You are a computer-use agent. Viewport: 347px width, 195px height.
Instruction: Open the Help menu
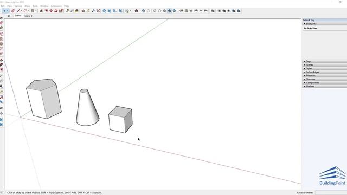point(66,6)
